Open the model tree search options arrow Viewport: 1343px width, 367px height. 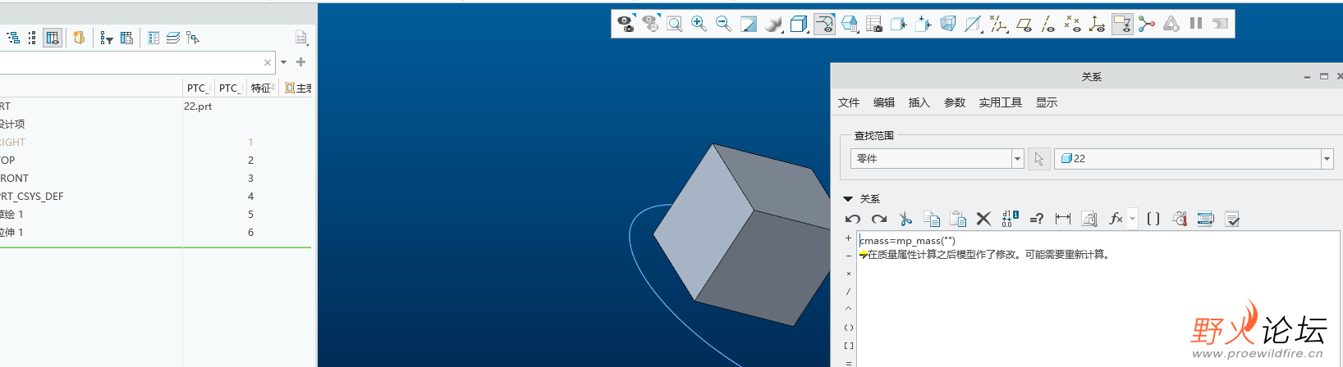(284, 62)
